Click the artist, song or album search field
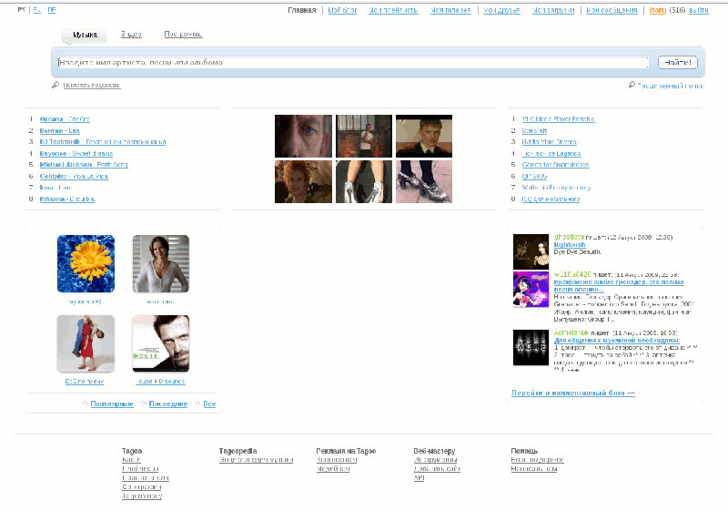Screen dimensions: 728x511 (x=353, y=63)
